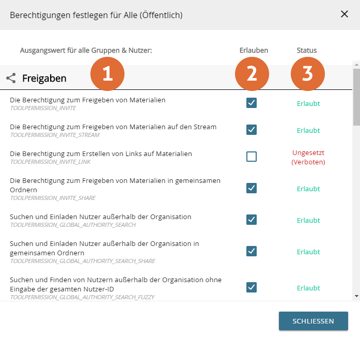Click the orange badge numbered 3
The image size is (360, 339).
[x=307, y=74]
